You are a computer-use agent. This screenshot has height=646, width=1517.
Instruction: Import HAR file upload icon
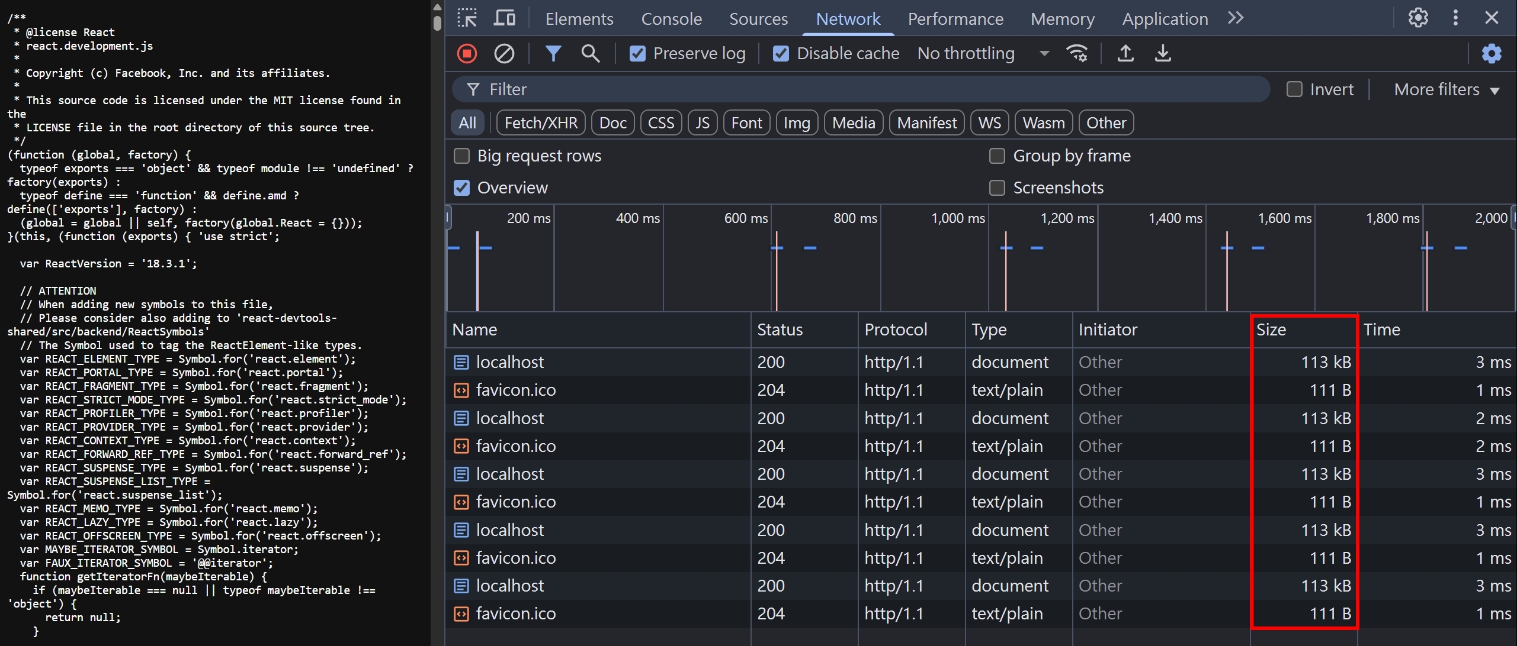(x=1125, y=54)
